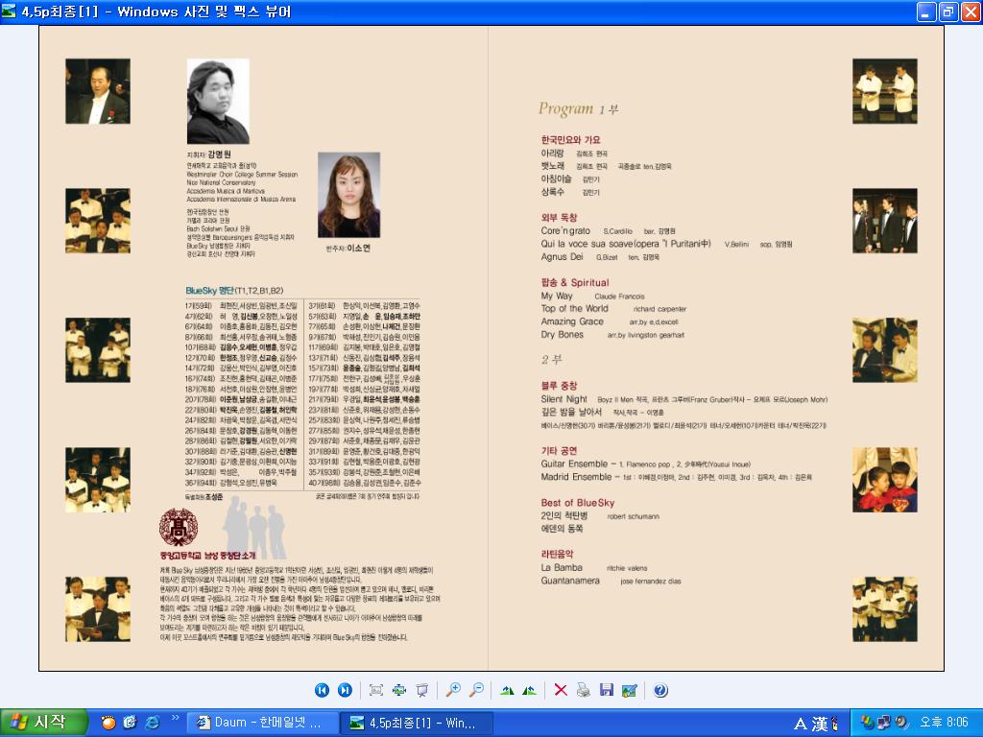Start the slide show

422,690
